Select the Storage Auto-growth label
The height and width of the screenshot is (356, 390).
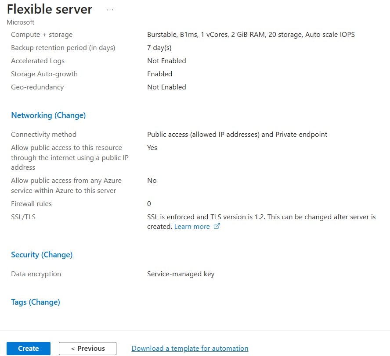pos(44,74)
